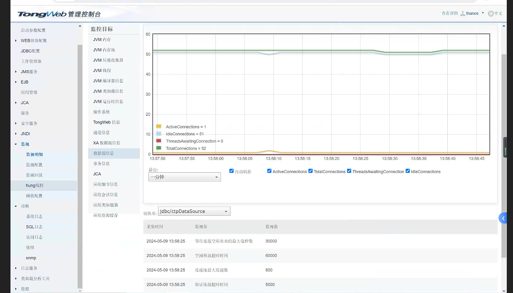Image resolution: width=513 pixels, height=293 pixels.
Task: Click the globe language icon
Action: tap(491, 13)
